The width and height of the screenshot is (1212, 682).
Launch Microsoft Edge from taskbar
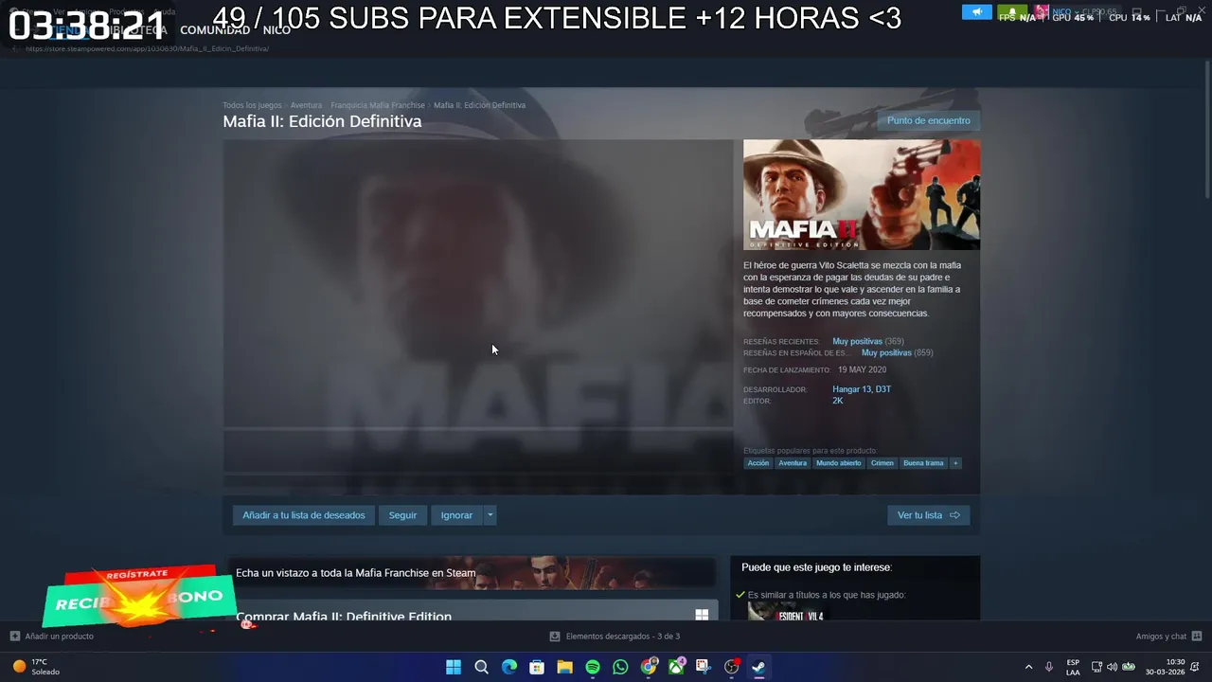tap(509, 667)
